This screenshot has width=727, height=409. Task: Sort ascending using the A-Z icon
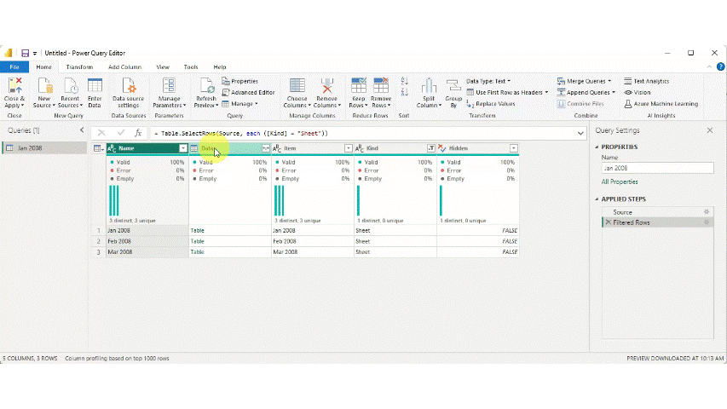pos(404,82)
